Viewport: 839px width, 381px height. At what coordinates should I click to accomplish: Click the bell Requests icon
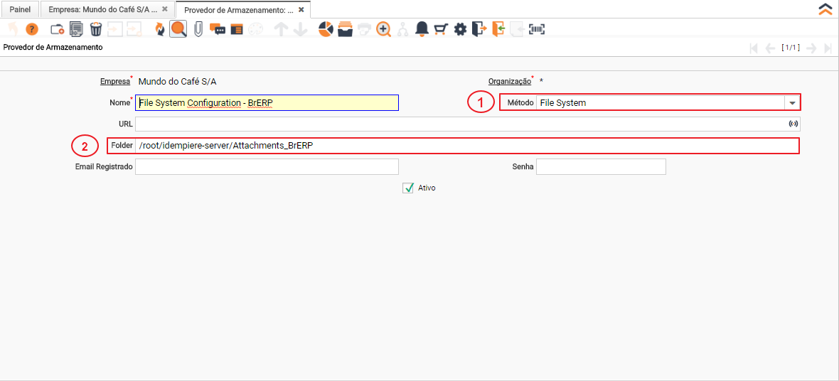pos(422,29)
